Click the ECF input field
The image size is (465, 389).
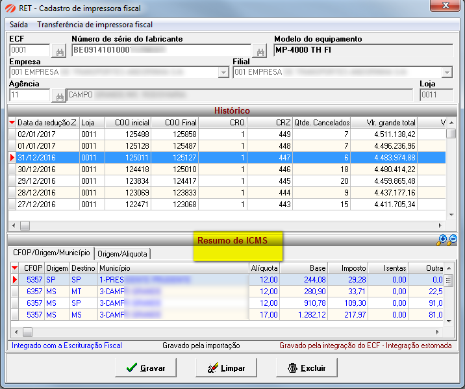(x=29, y=50)
